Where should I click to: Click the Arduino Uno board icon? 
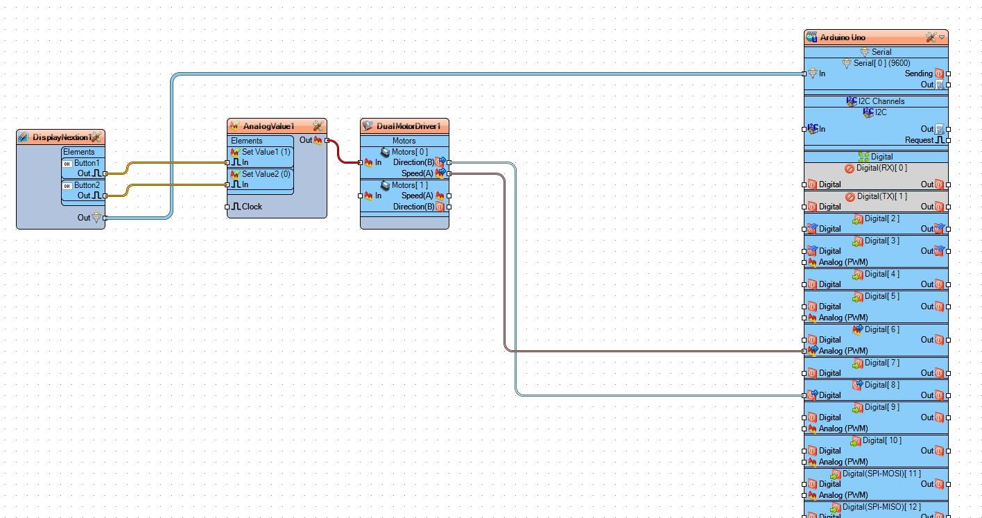coord(812,37)
